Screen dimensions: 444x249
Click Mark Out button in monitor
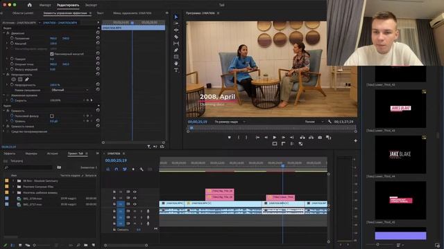246,138
